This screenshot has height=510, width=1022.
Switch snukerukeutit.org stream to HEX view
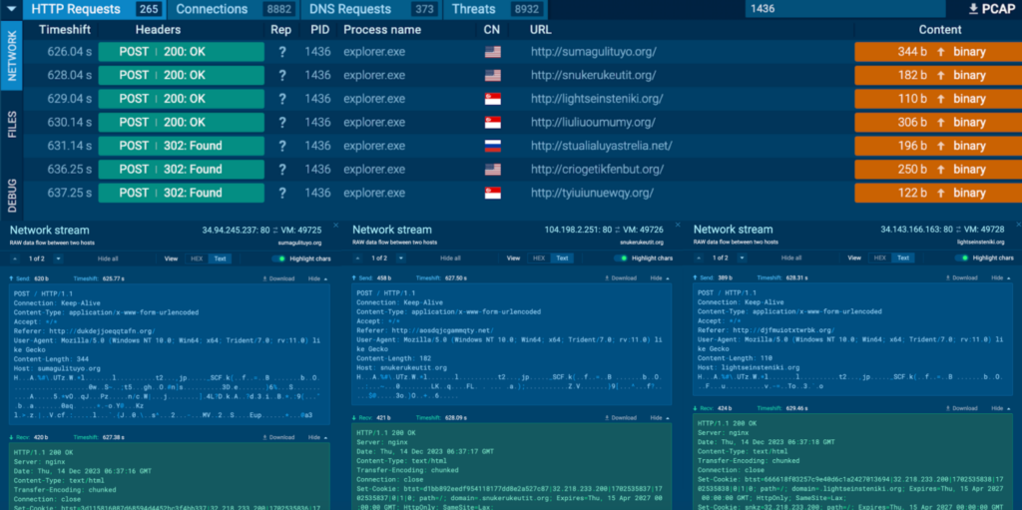(539, 257)
